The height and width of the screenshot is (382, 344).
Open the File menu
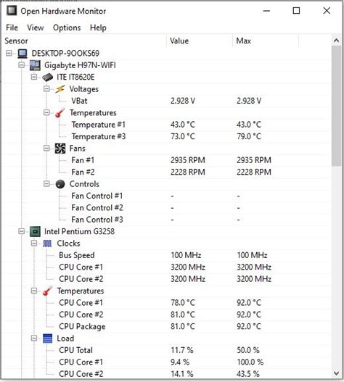[x=12, y=28]
